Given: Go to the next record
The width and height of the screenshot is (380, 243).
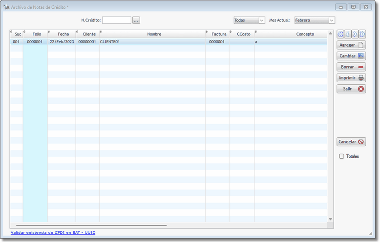Looking at the screenshot, I should pyautogui.click(x=355, y=34).
